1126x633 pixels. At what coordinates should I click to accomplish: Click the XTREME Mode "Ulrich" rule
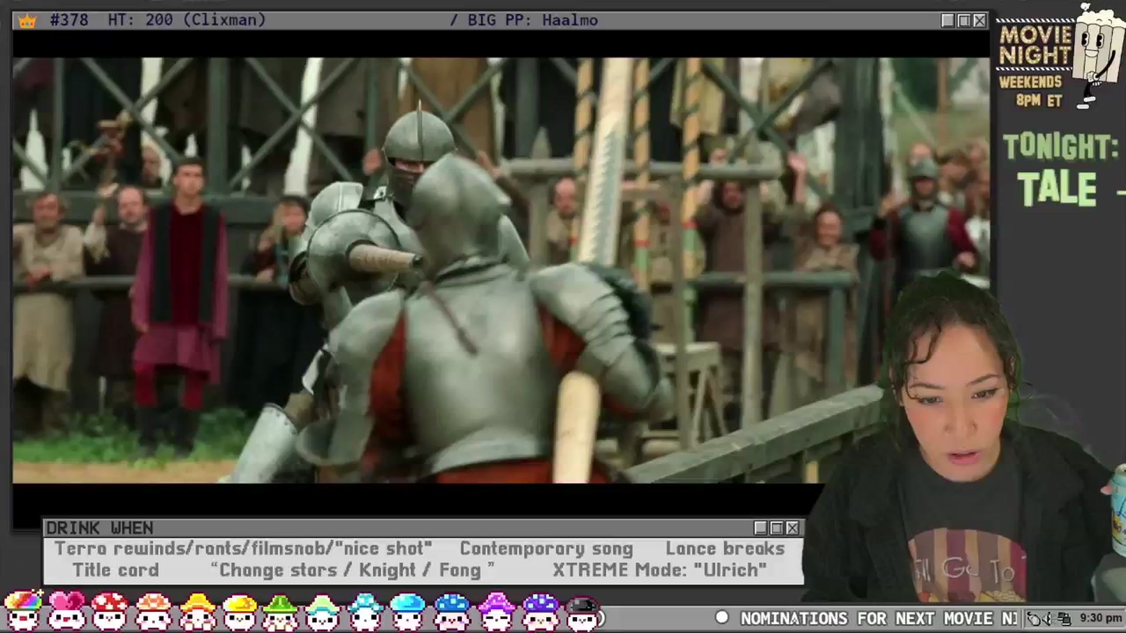coord(660,570)
